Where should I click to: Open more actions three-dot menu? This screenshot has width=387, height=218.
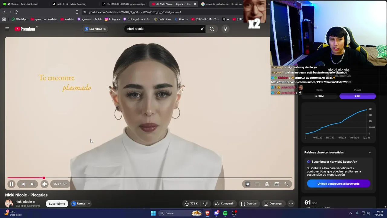click(291, 203)
